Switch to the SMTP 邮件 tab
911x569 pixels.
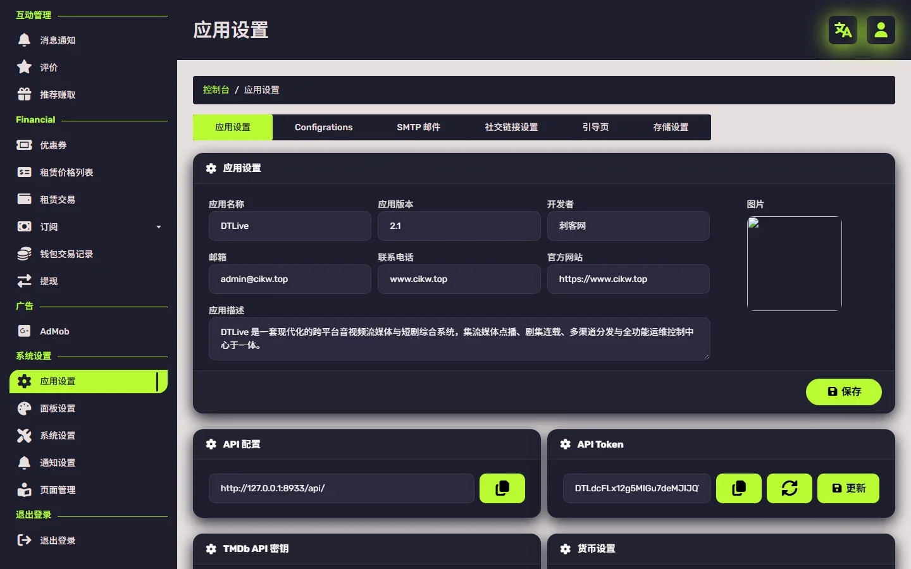point(419,127)
